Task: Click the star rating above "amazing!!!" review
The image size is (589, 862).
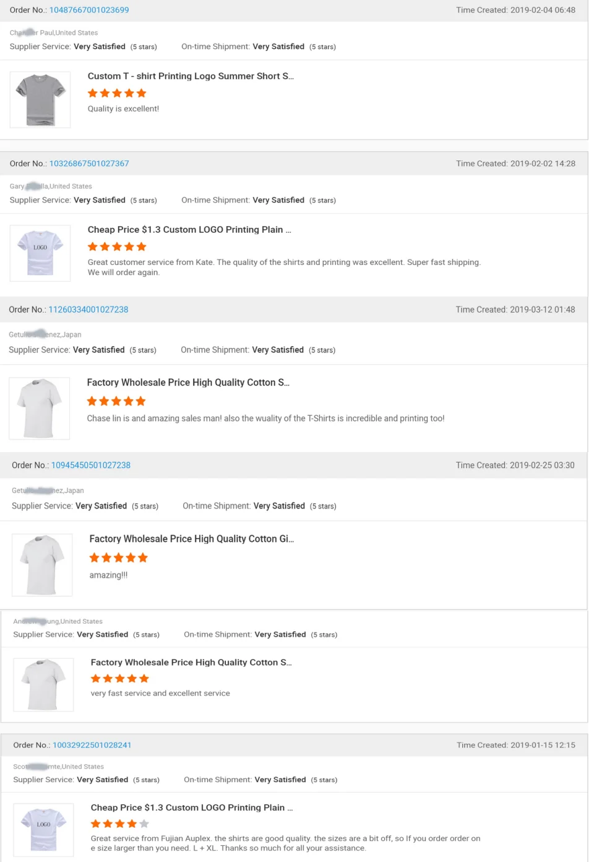Action: (119, 558)
